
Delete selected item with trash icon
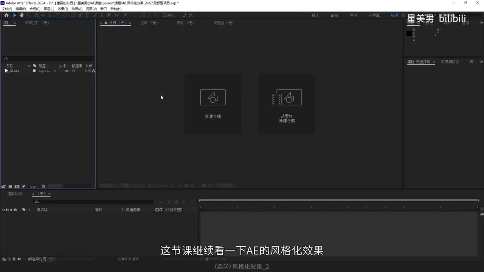[x=43, y=186]
